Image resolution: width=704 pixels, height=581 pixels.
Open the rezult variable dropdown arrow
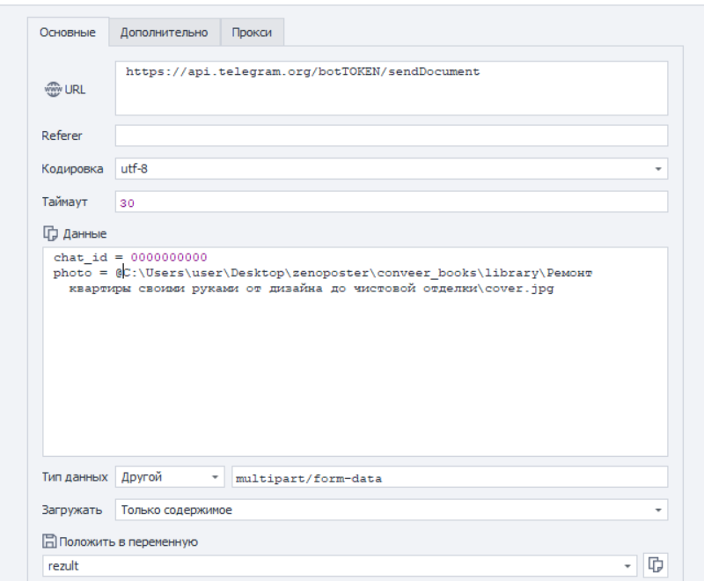[627, 566]
